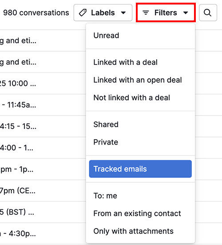Screen dimensions: 222x245
Task: Choose Linked with a deal
Action: click(140, 62)
